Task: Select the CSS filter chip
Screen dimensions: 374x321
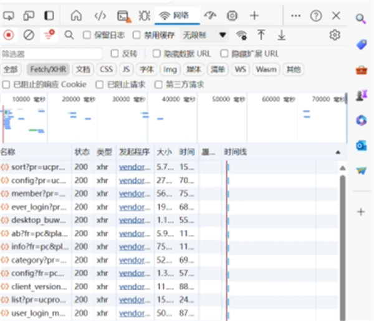Action: (106, 69)
